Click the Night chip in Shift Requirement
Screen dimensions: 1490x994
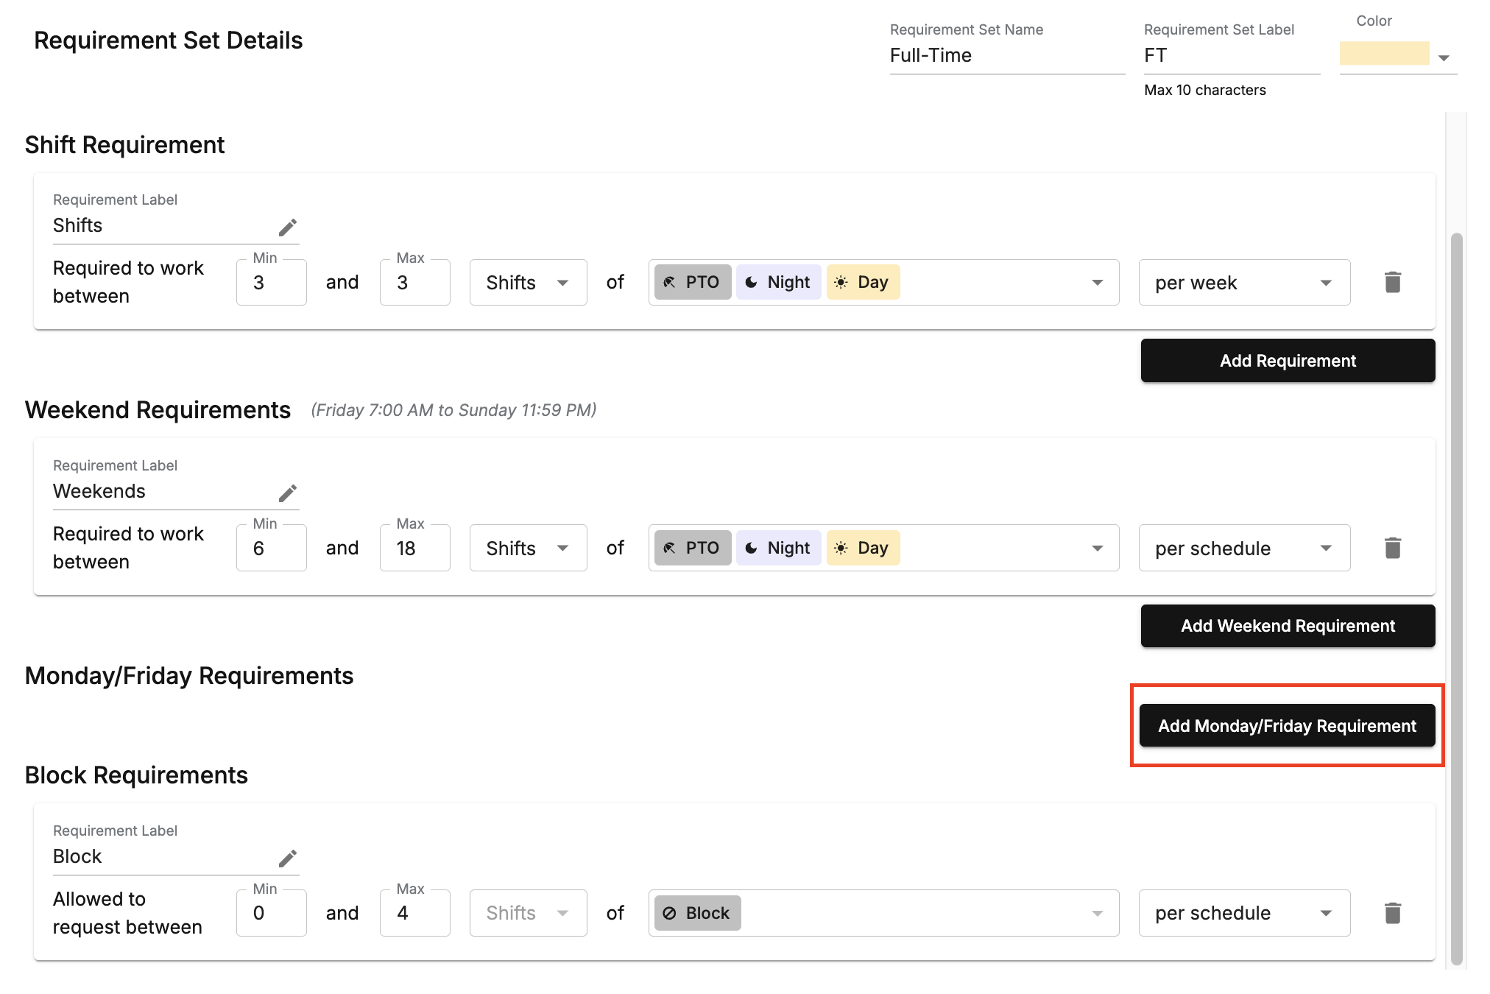tap(778, 282)
